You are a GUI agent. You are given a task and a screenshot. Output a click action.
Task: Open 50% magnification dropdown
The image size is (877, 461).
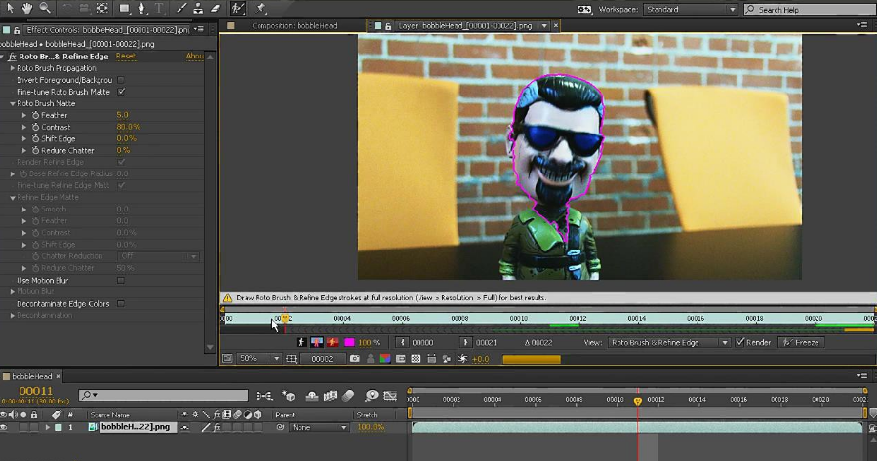[259, 359]
